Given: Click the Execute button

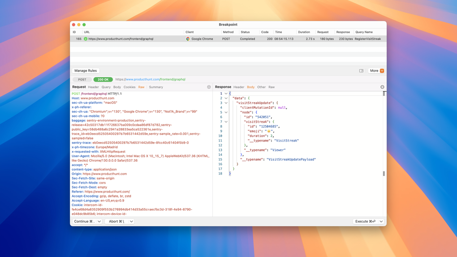Looking at the screenshot, I should [365, 222].
